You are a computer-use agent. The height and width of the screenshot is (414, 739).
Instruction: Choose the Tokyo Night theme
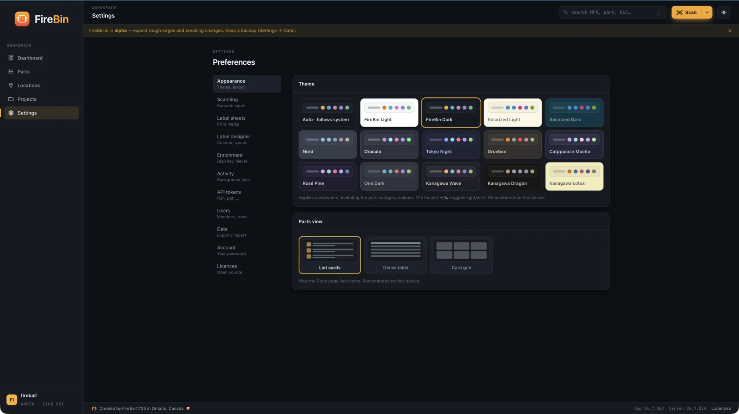pos(451,145)
